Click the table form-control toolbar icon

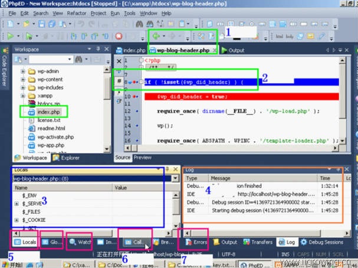pos(272,24)
